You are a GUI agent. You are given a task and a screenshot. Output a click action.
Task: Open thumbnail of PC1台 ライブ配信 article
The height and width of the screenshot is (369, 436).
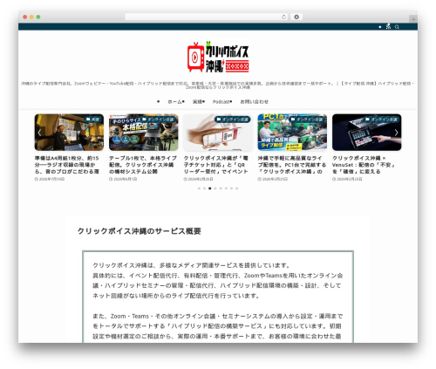(292, 133)
